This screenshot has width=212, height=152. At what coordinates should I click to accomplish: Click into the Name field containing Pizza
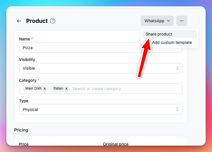[80, 47]
